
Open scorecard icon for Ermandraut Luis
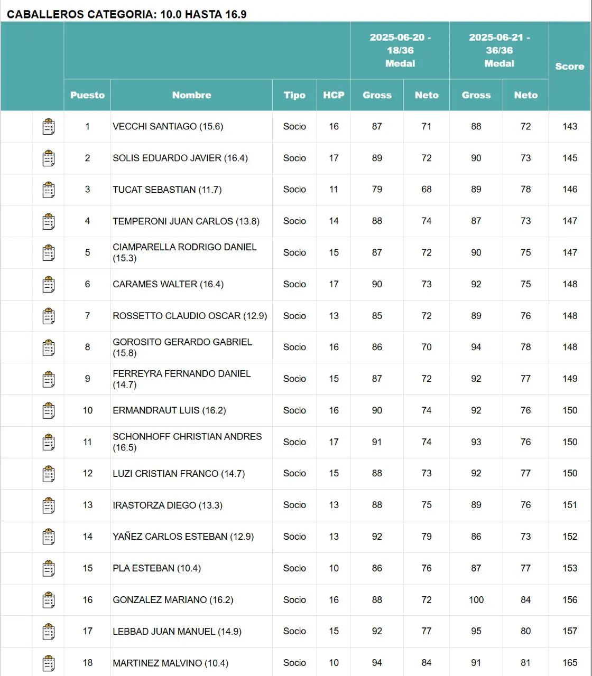49,410
